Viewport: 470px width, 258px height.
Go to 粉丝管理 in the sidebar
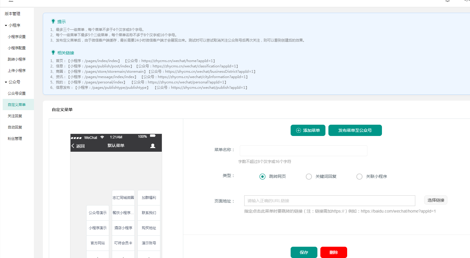(15, 139)
